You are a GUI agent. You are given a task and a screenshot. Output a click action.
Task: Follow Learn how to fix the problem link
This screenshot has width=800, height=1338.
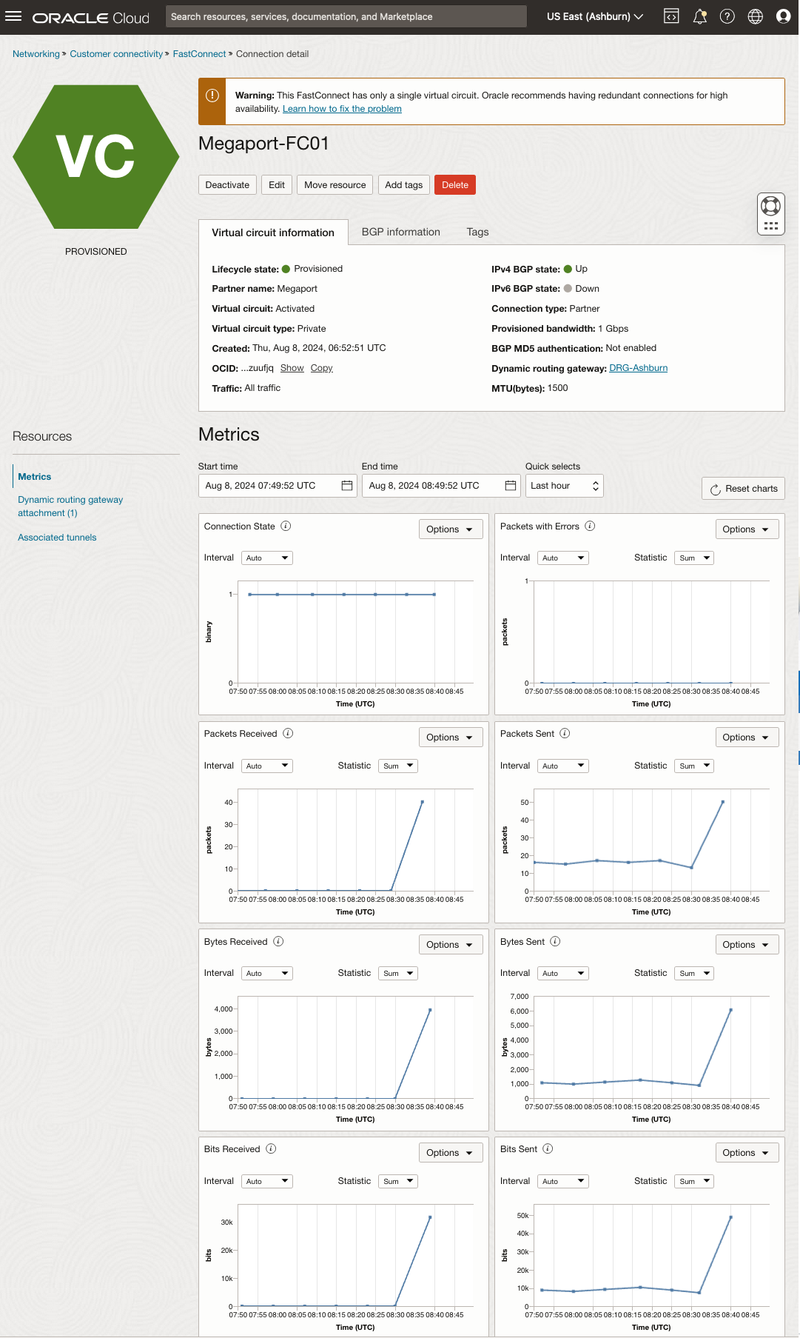[342, 109]
